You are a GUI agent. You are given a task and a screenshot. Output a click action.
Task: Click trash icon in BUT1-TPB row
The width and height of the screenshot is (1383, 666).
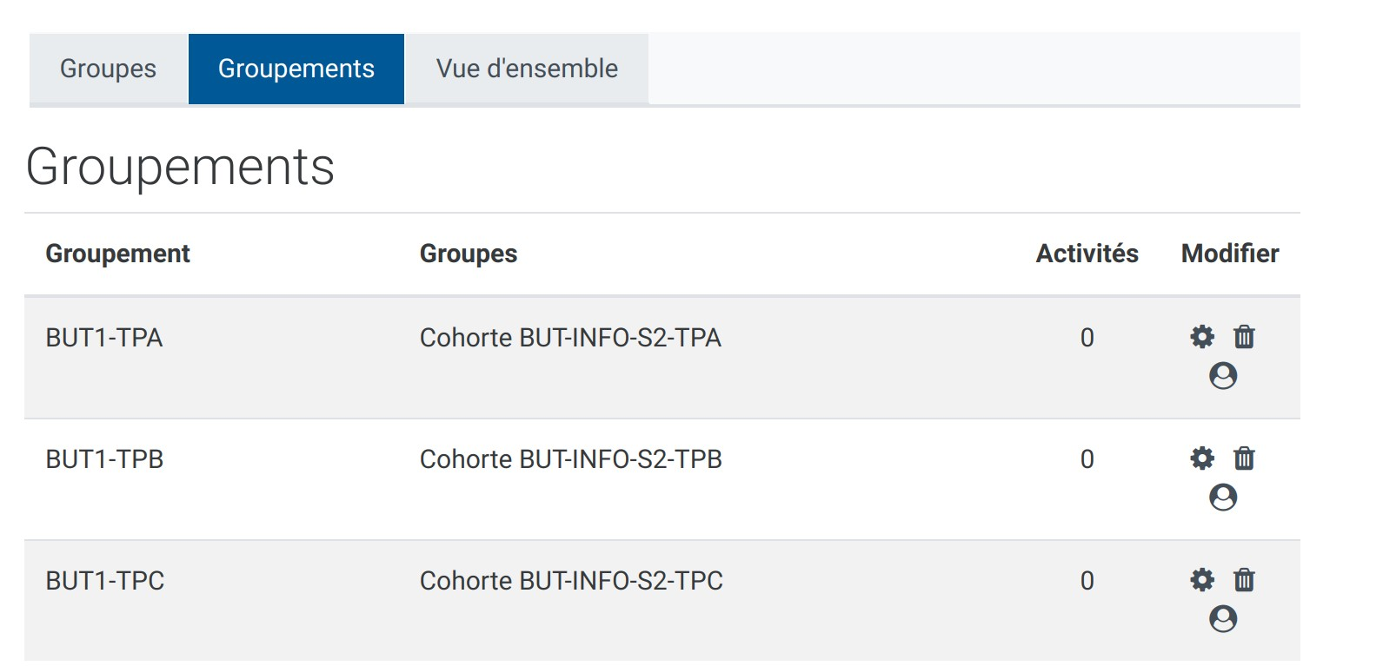[1244, 458]
